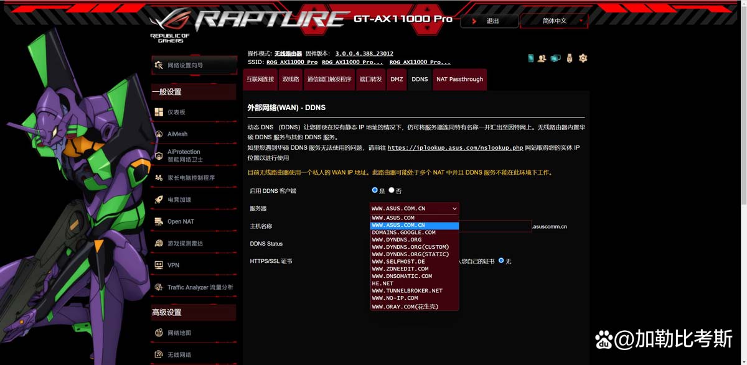Viewport: 747px width, 365px height.
Task: Click the 无线路由器 operation mode link
Action: point(288,53)
